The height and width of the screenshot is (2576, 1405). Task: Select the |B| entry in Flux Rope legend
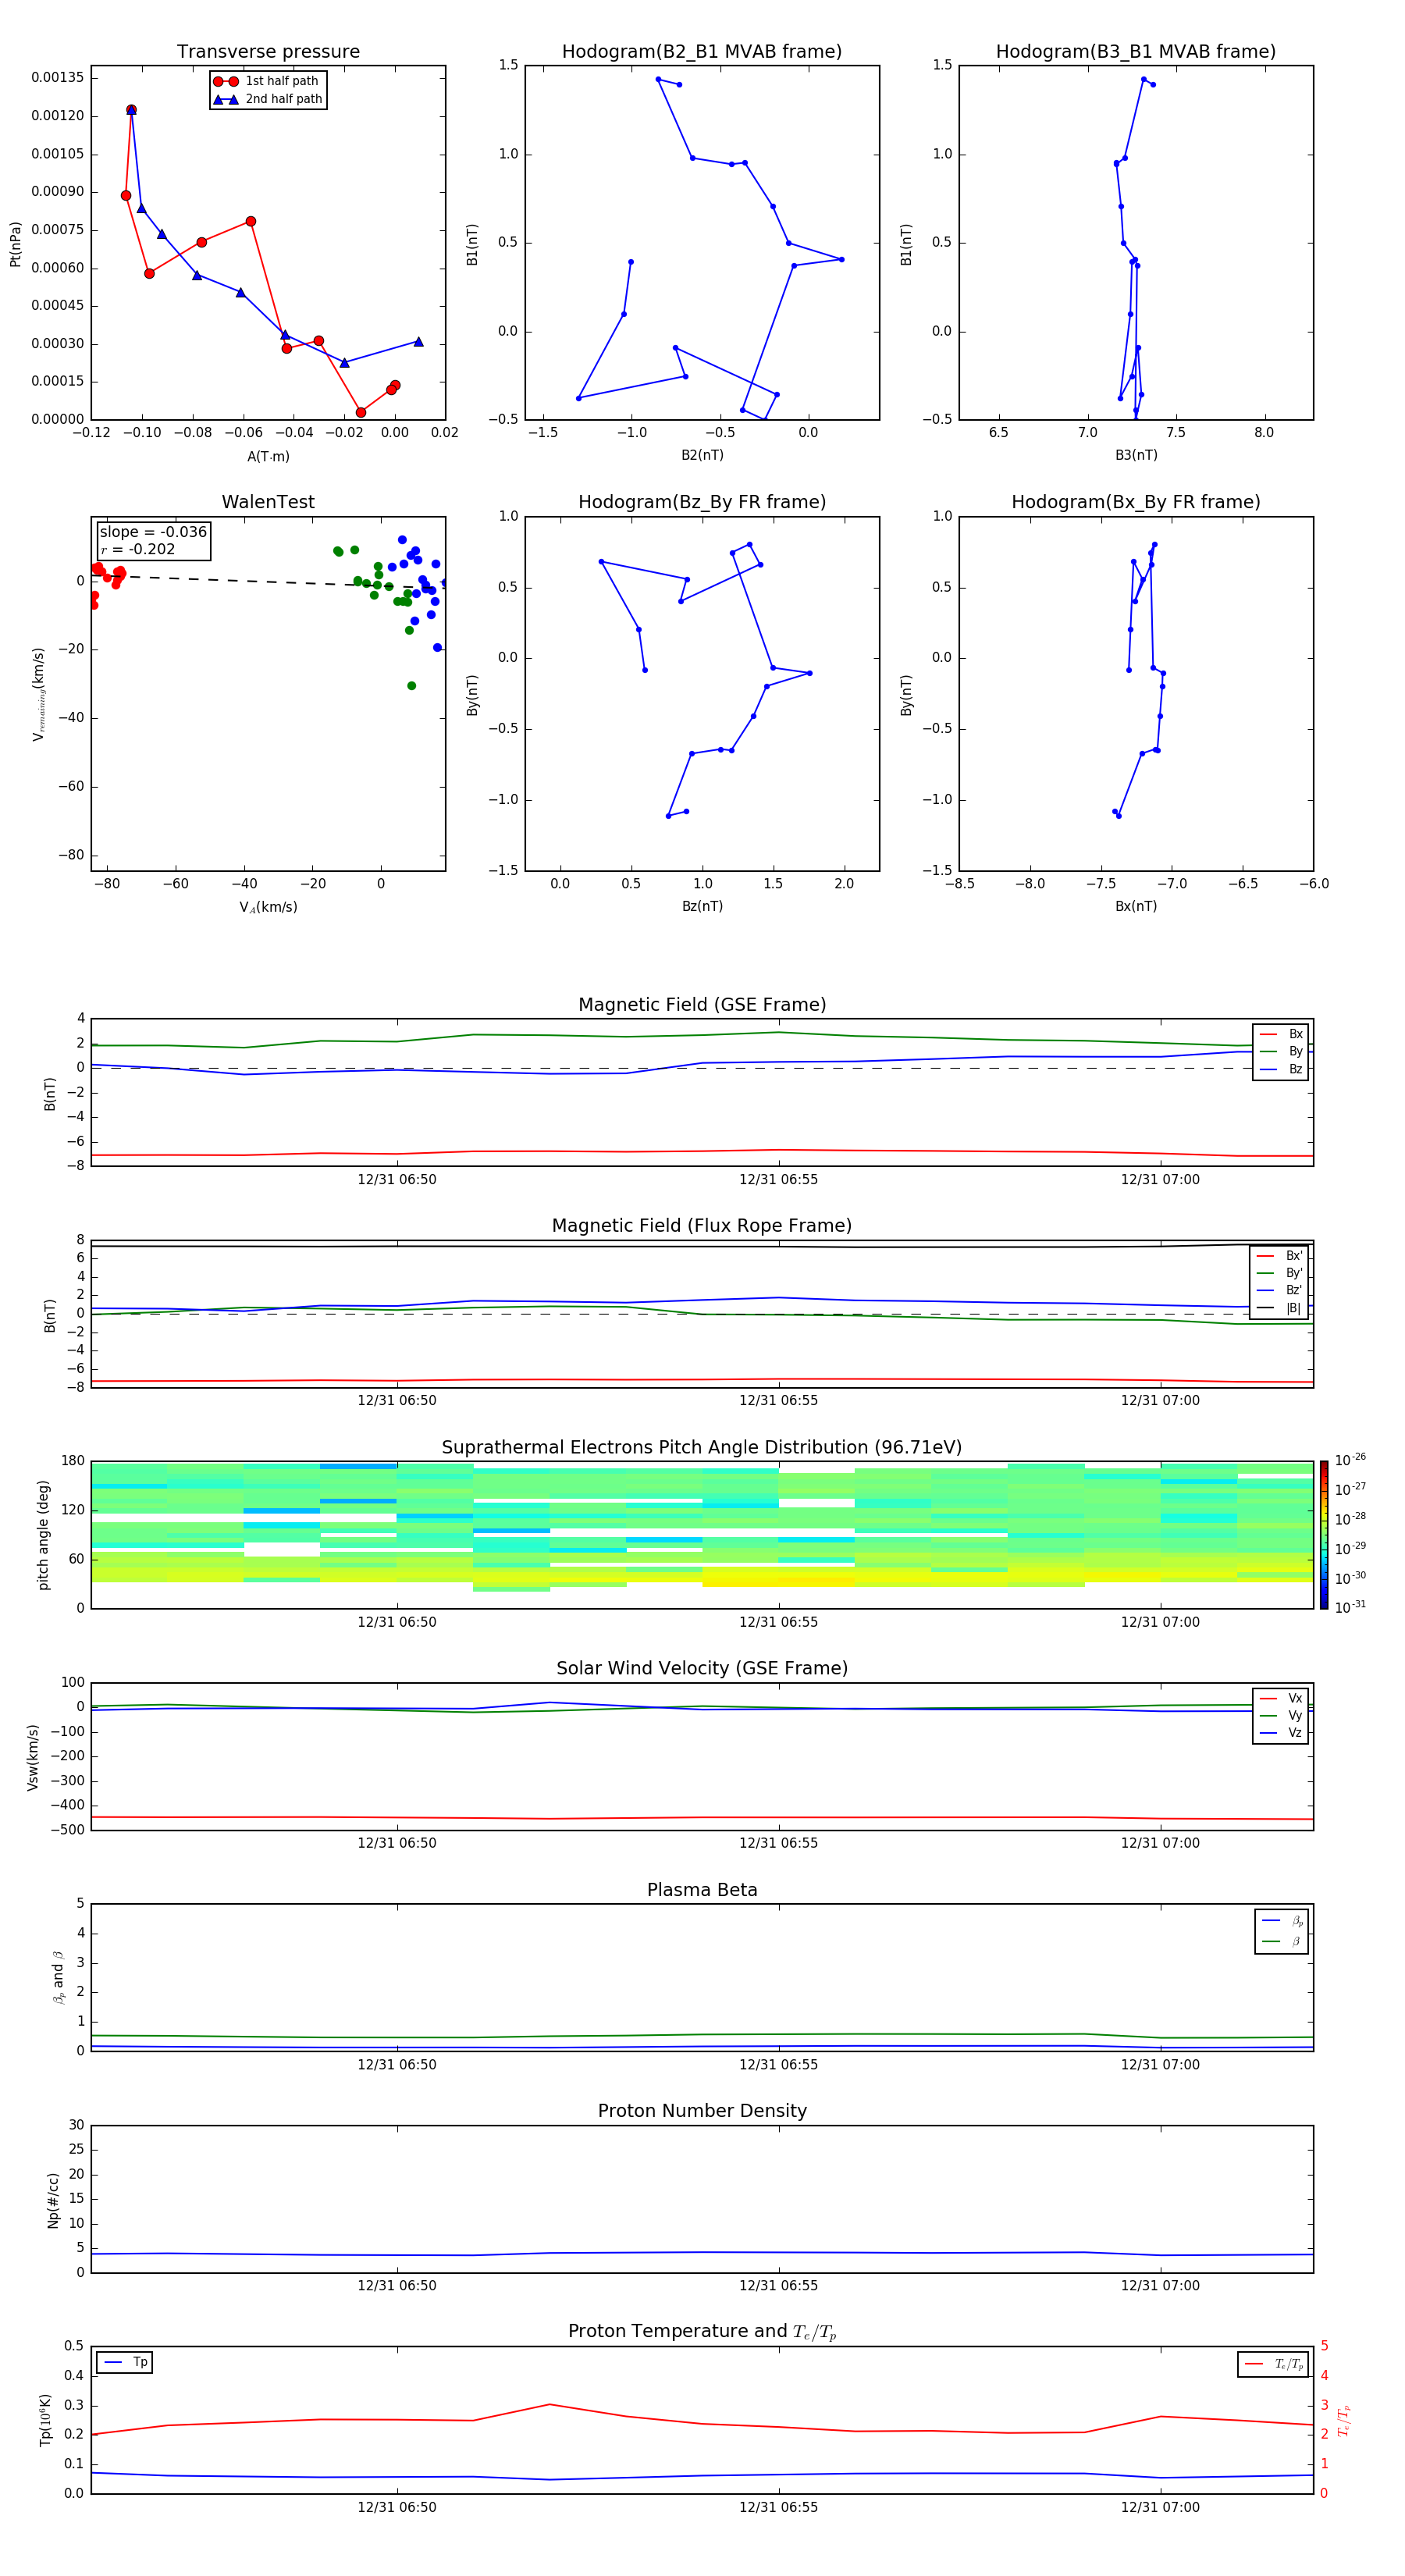click(1280, 1308)
